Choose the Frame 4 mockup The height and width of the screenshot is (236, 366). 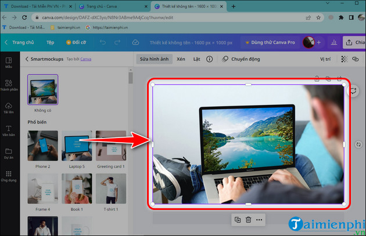43,188
